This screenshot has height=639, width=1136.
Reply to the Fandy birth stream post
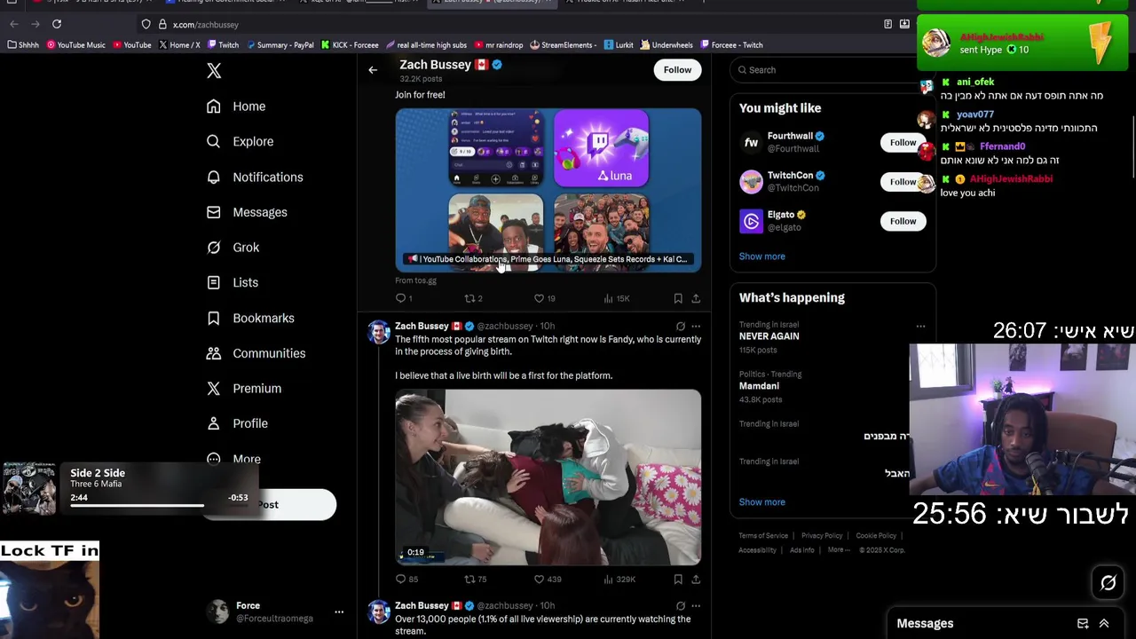point(406,579)
